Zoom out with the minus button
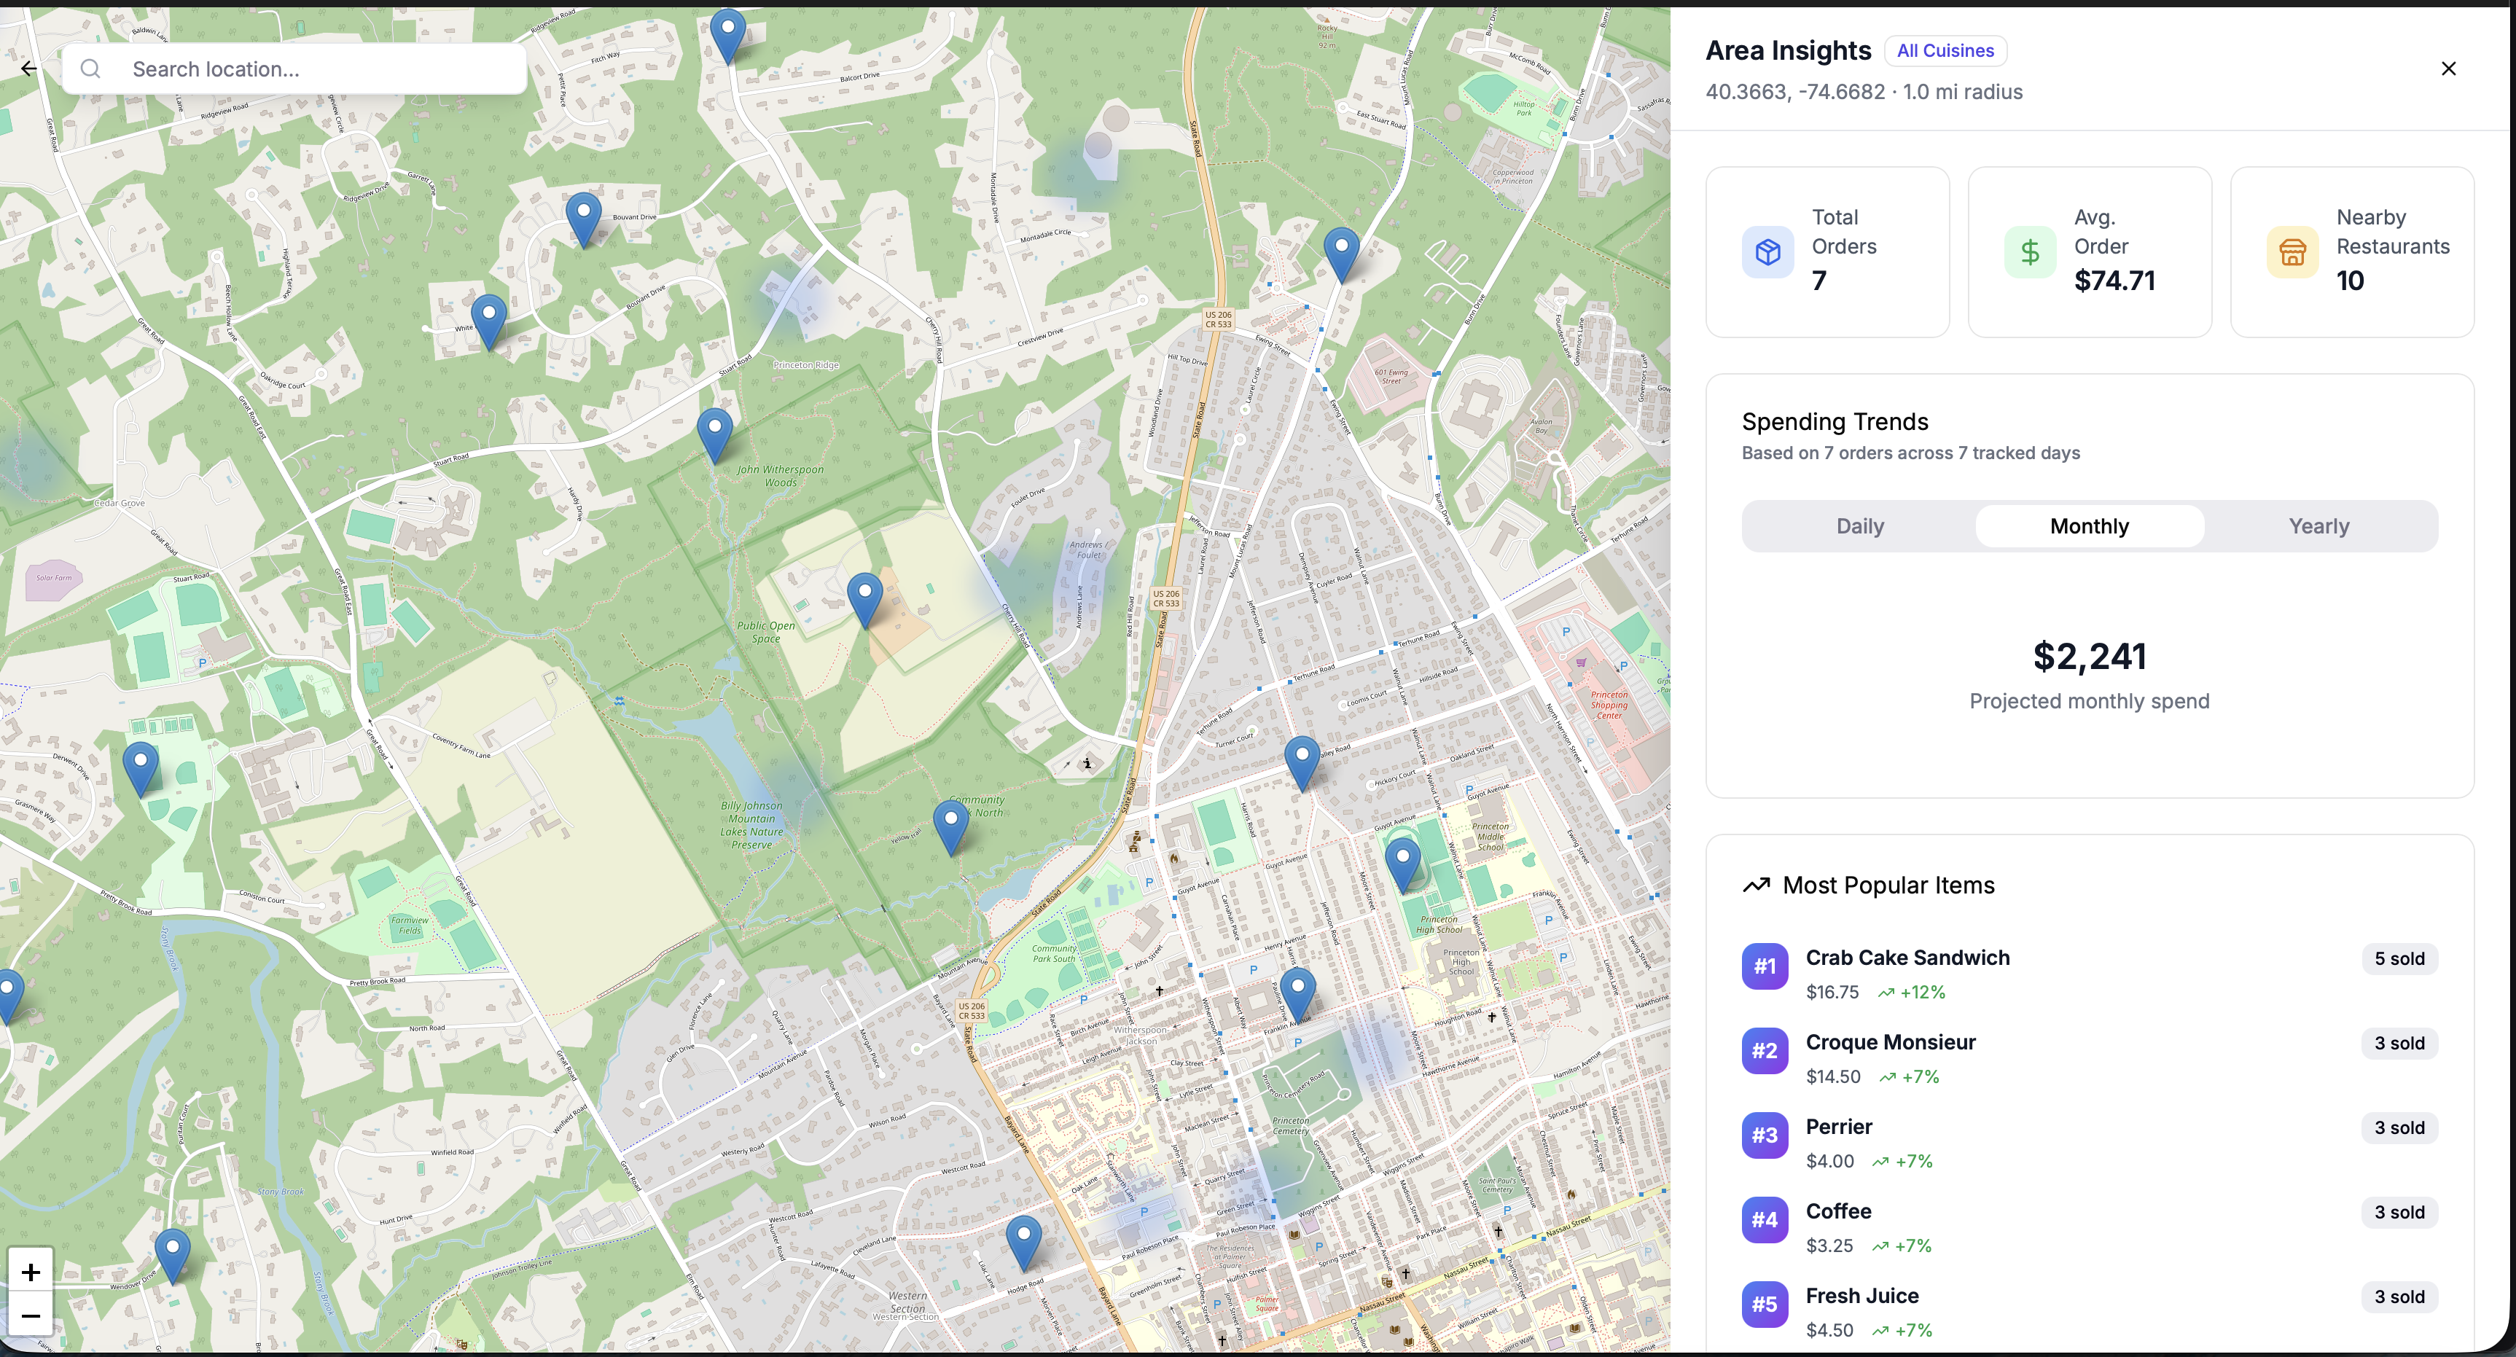2516x1357 pixels. (31, 1315)
